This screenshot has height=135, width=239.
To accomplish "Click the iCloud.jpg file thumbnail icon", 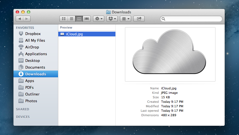I will [x=62, y=34].
